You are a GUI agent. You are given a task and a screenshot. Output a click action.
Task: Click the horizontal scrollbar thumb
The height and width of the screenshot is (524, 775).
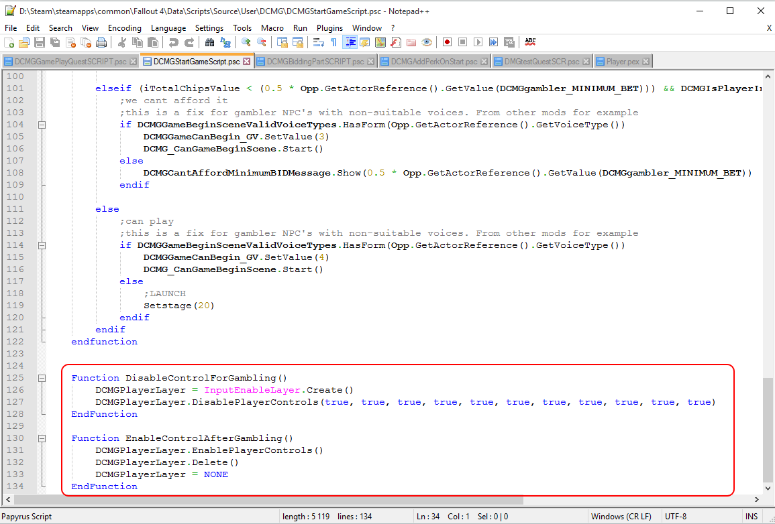[268, 500]
